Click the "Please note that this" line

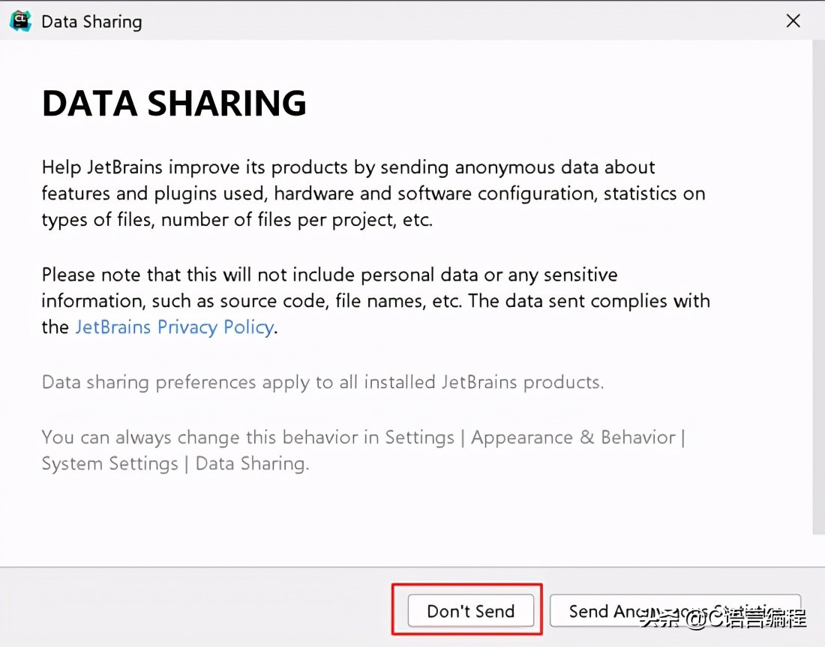click(x=329, y=275)
